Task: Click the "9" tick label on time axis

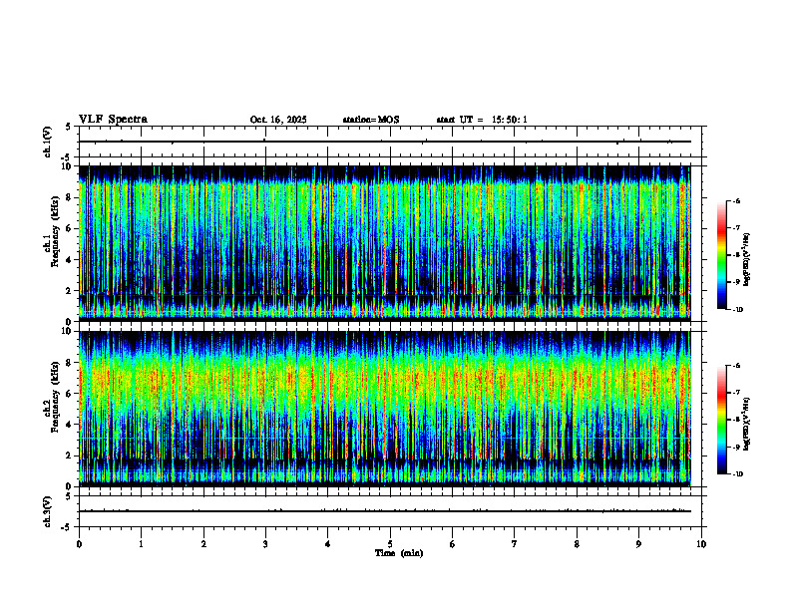Action: click(x=638, y=544)
